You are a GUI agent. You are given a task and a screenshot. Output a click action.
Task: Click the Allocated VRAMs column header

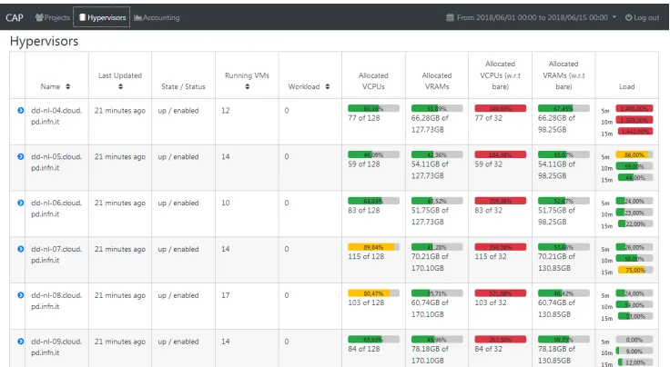[x=437, y=81]
